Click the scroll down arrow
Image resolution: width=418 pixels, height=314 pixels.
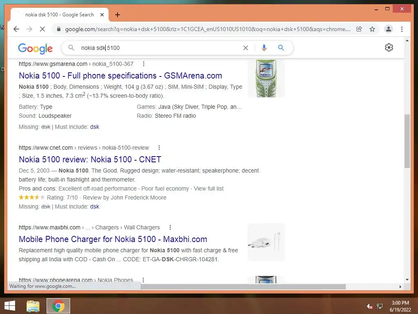coord(407,280)
